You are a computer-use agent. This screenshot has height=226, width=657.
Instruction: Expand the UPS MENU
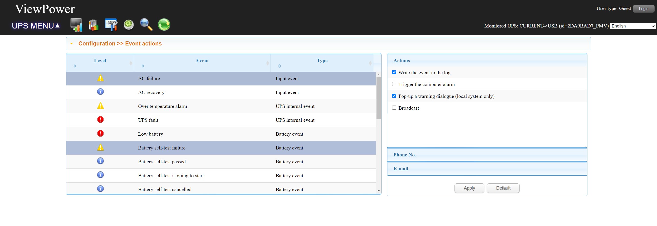coord(36,26)
